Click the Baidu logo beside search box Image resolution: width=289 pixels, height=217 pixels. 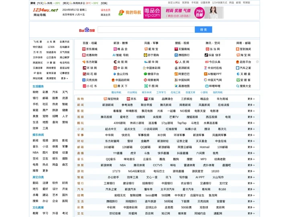coord(87,30)
